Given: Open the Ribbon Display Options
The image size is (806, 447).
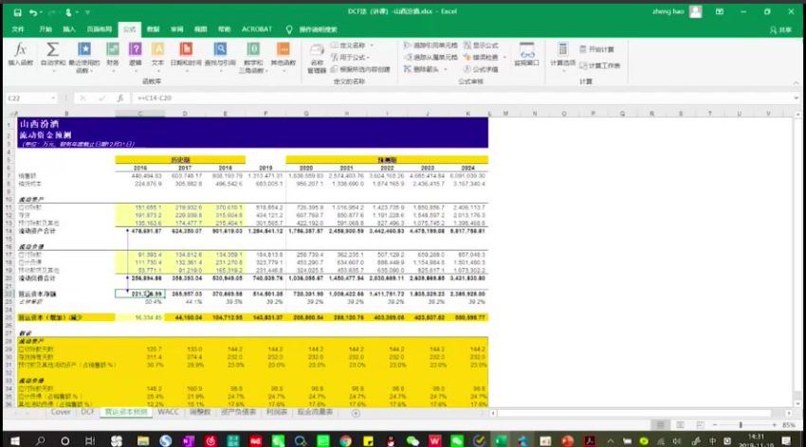Looking at the screenshot, I should [719, 11].
